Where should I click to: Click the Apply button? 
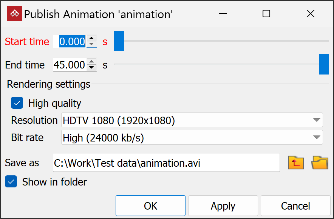tap(223, 206)
